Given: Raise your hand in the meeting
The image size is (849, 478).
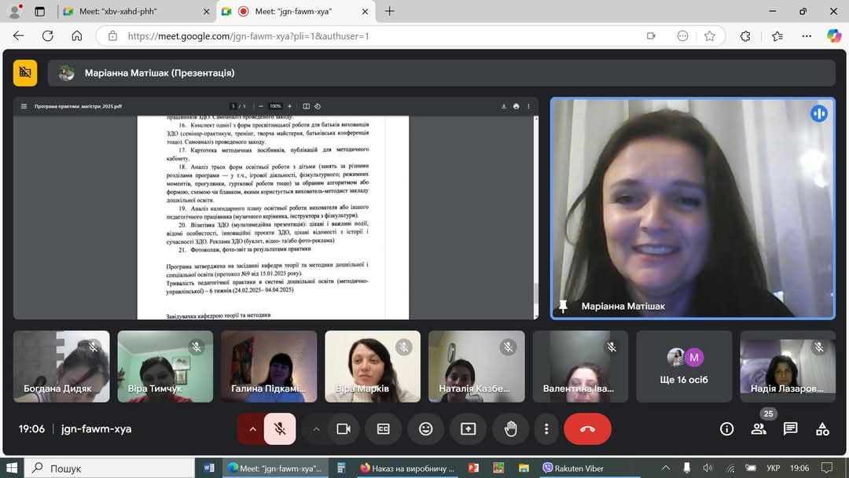Looking at the screenshot, I should click(x=511, y=429).
